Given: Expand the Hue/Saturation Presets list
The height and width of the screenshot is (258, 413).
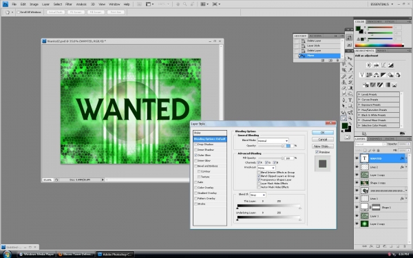Looking at the screenshot, I should click(359, 110).
